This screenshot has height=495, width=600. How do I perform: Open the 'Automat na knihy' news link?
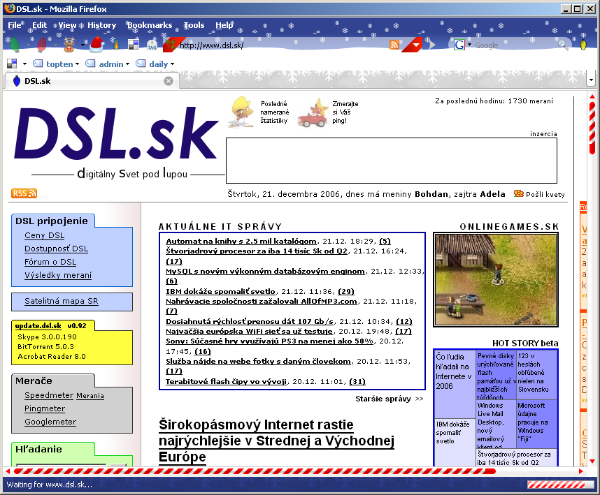(x=241, y=241)
